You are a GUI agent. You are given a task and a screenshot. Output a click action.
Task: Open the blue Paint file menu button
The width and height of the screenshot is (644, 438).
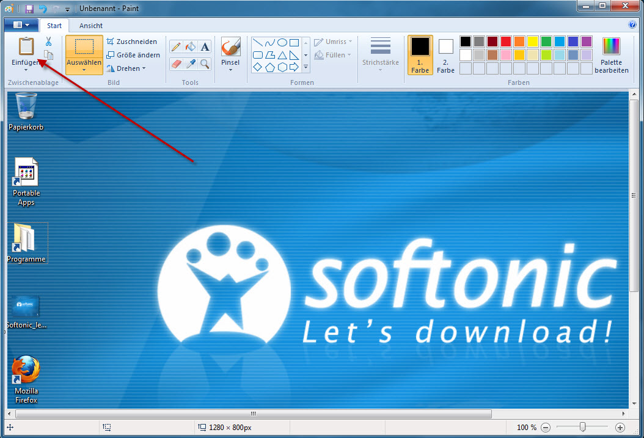click(21, 25)
